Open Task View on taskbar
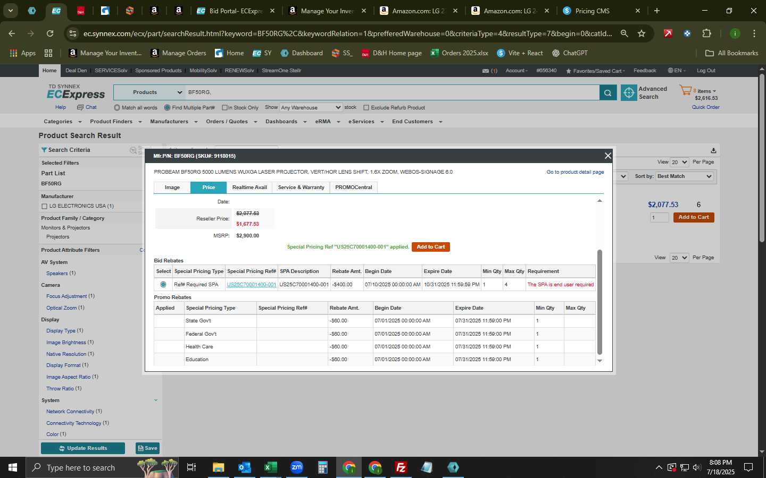This screenshot has width=766, height=478. (191, 467)
